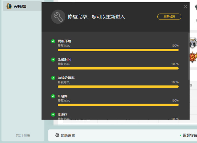Click the wrench repair icon
The image size is (197, 143).
click(x=58, y=17)
